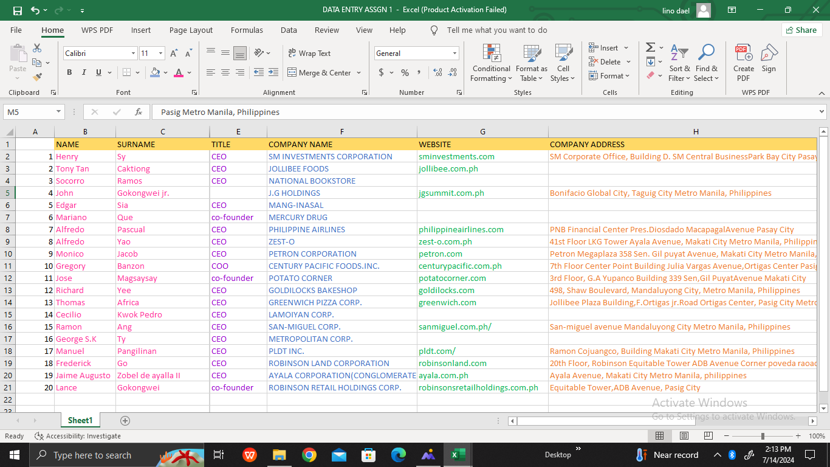This screenshot has width=830, height=467.
Task: Adjust the zoom slider in status bar
Action: click(763, 436)
